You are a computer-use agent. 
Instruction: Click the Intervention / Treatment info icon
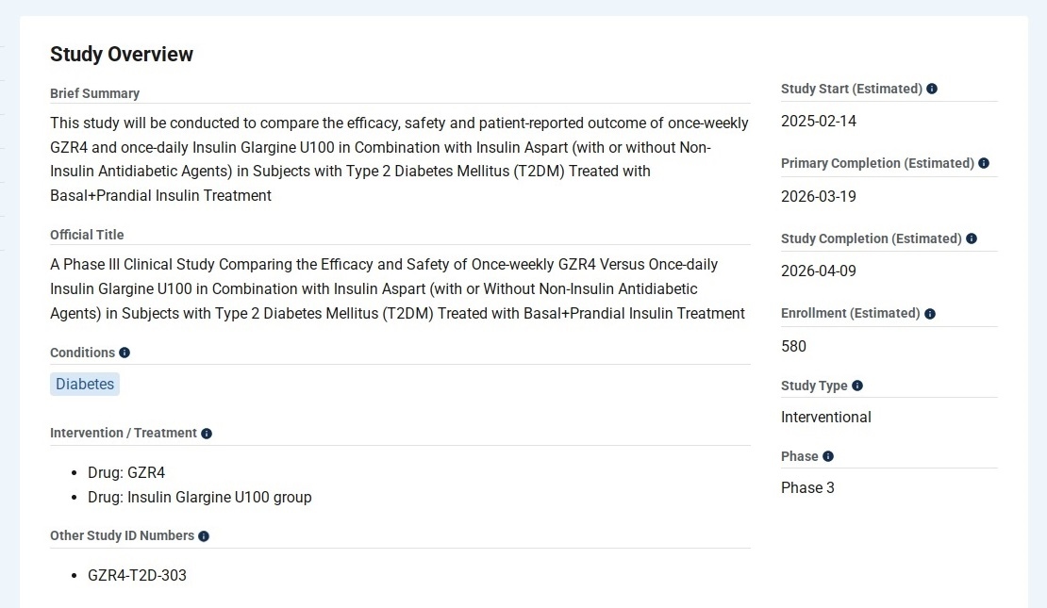click(207, 434)
